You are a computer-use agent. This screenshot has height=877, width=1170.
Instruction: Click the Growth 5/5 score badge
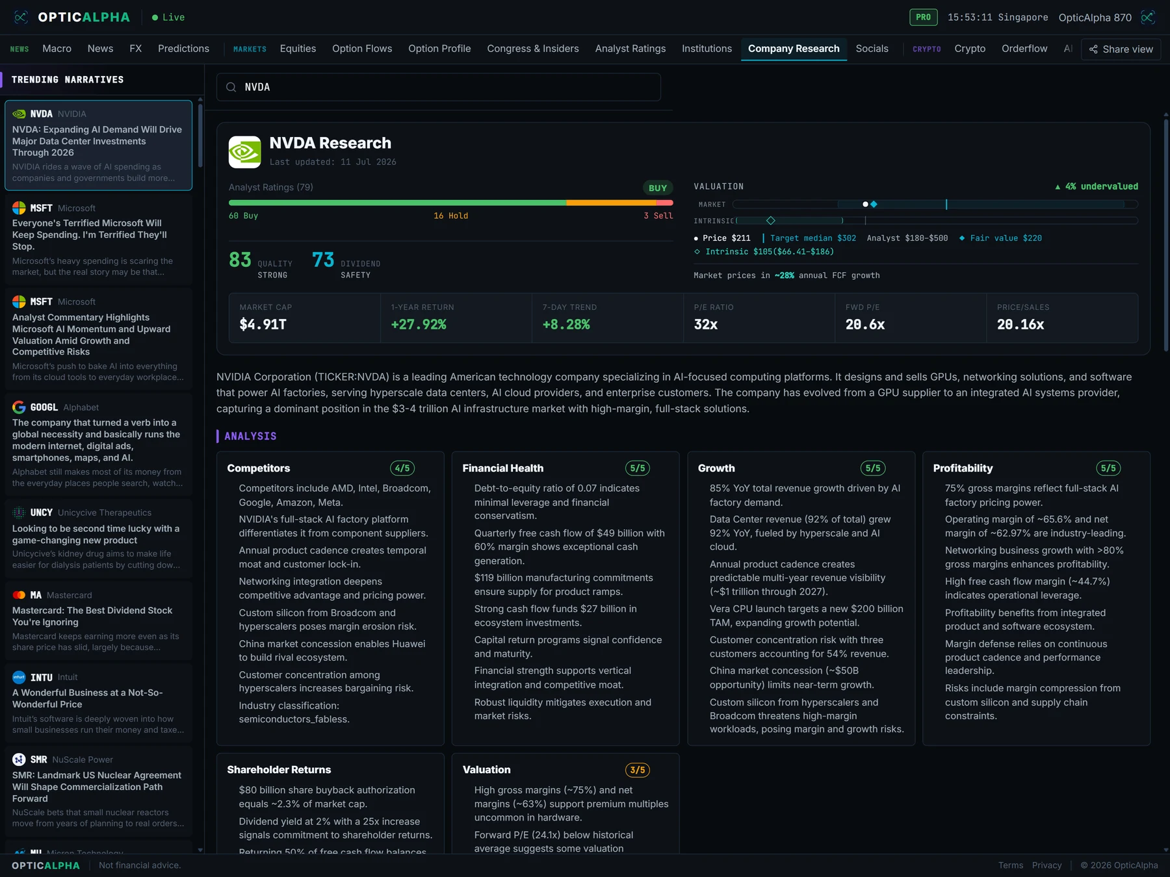click(x=873, y=468)
